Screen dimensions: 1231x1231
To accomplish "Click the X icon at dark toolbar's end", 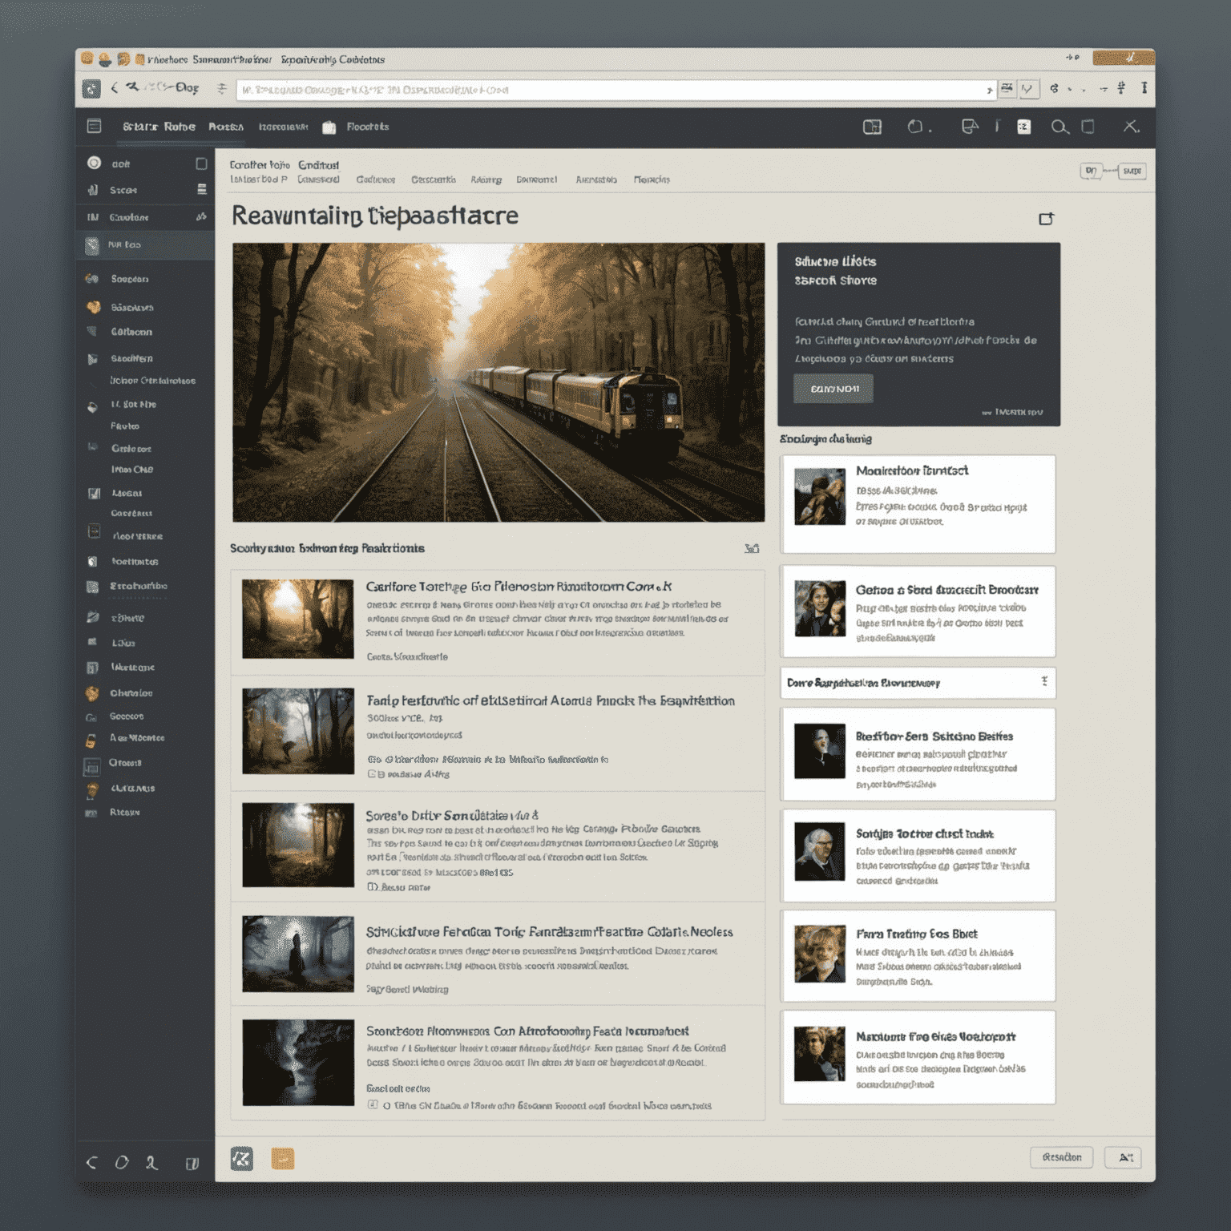I will (1131, 126).
